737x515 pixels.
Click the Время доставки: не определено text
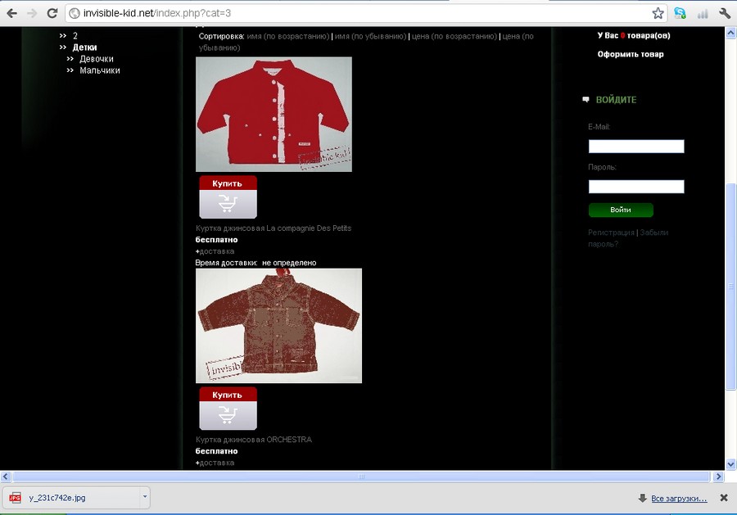(255, 263)
